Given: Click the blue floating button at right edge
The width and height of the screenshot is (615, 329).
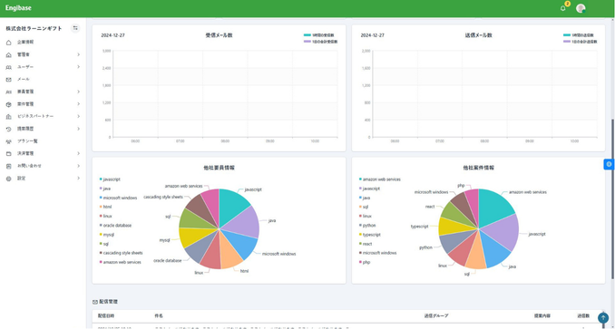Looking at the screenshot, I should click(609, 164).
